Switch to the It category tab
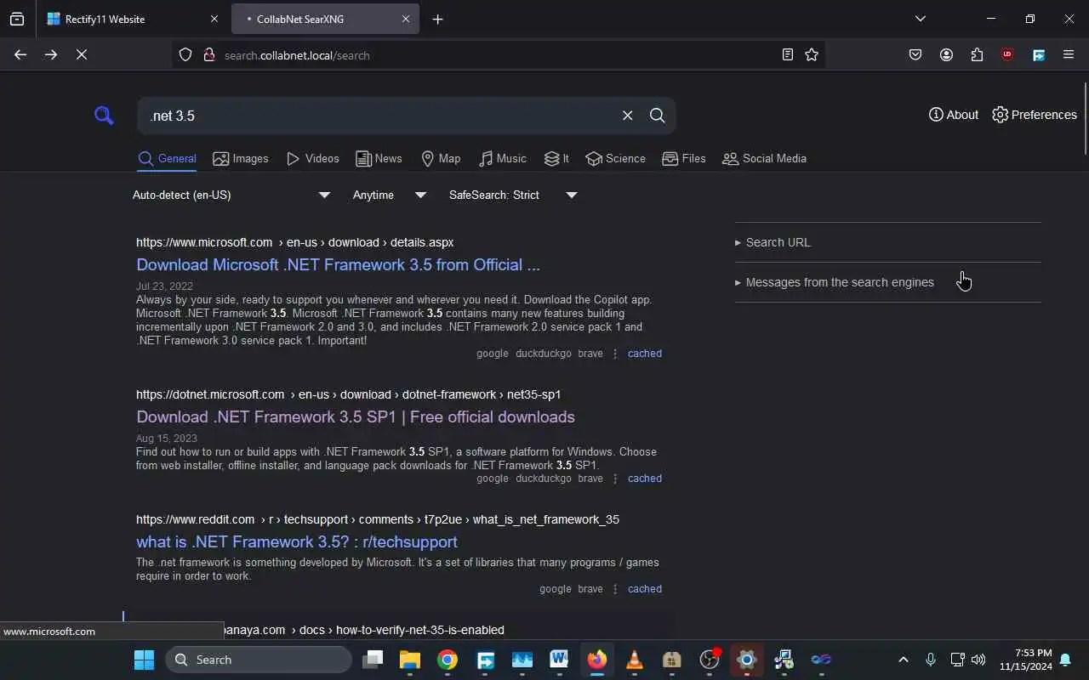This screenshot has height=680, width=1089. click(x=557, y=159)
